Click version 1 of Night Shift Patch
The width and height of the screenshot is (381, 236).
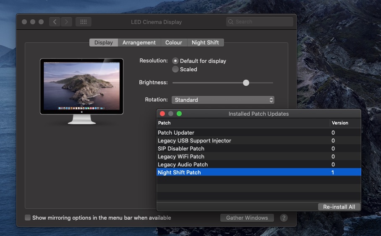coord(333,172)
